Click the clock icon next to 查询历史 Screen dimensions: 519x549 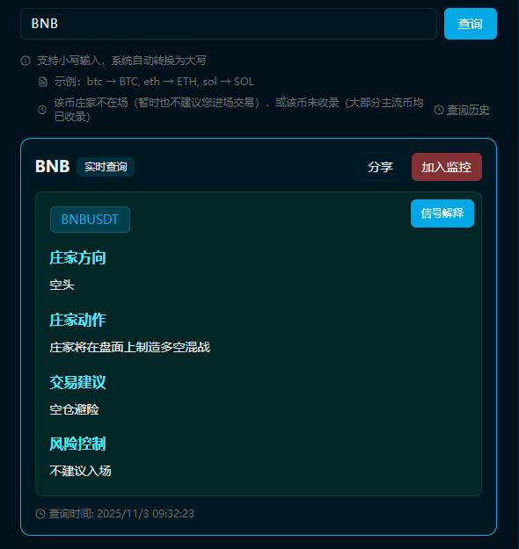coord(439,110)
